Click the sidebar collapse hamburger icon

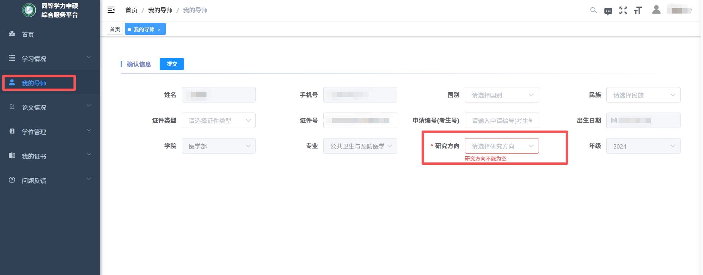coord(111,10)
